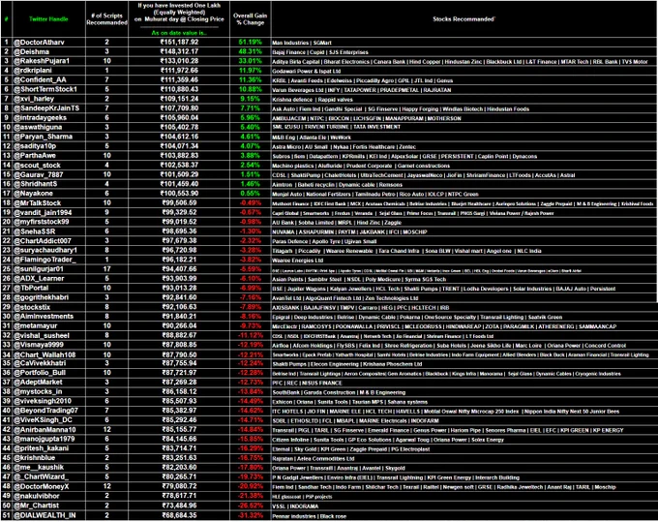
Task: Click the @Confident_AA handle
Action: tap(40, 79)
